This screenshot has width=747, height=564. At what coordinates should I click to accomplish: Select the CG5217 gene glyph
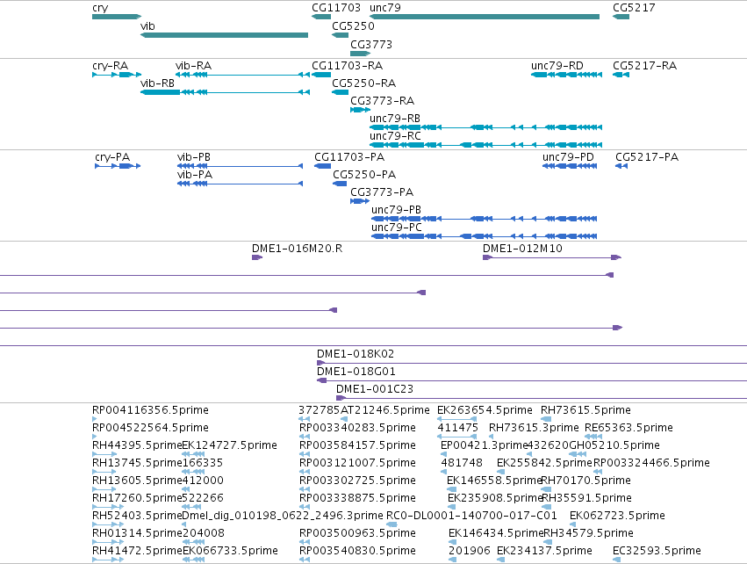(621, 17)
